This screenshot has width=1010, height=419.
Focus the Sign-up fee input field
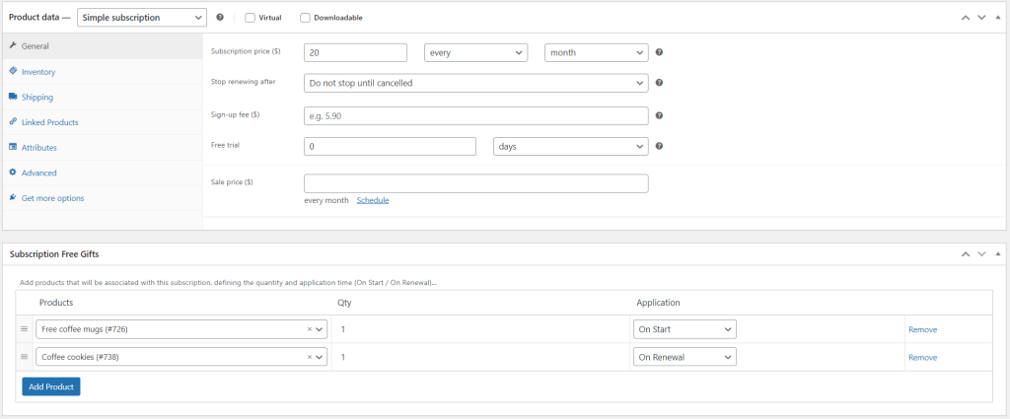coord(475,115)
